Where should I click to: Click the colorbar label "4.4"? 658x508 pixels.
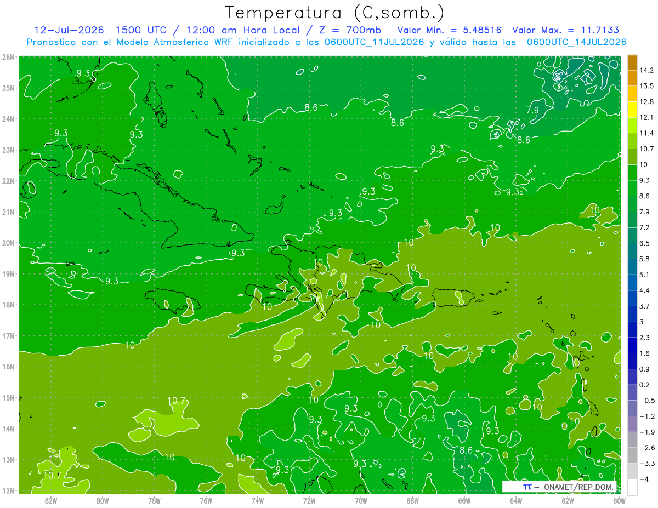[x=645, y=290]
